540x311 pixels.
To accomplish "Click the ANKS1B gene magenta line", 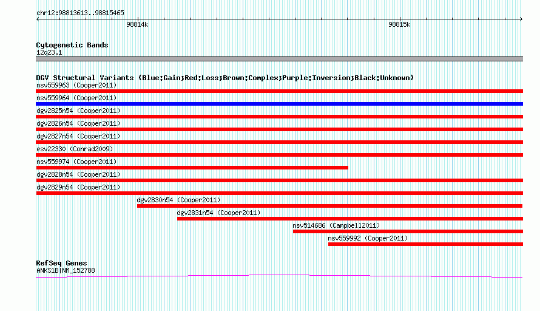I will 279,276.
